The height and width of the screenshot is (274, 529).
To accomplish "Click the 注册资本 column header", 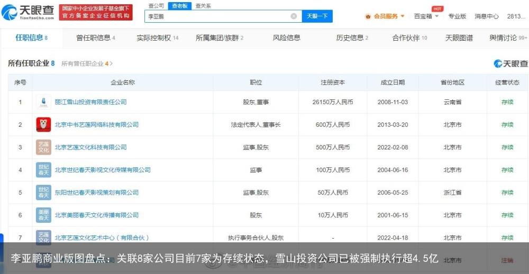I will point(333,82).
